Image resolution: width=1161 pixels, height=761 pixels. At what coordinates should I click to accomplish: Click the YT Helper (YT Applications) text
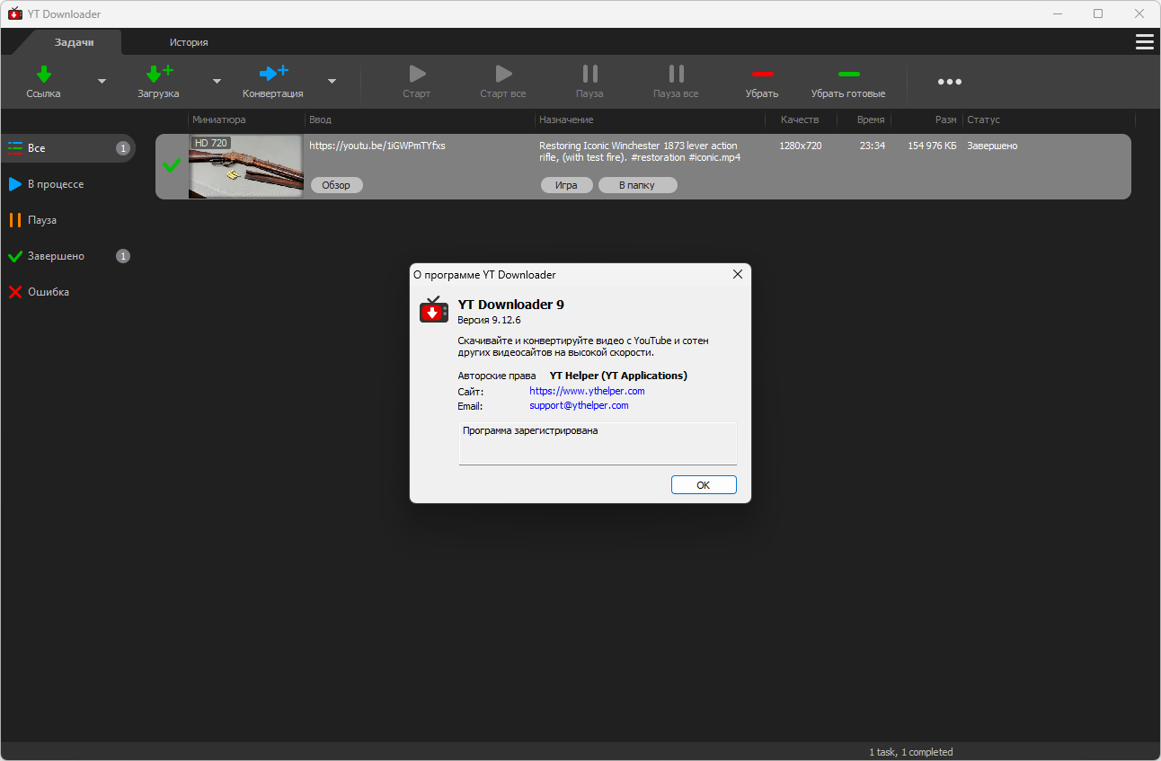point(618,376)
